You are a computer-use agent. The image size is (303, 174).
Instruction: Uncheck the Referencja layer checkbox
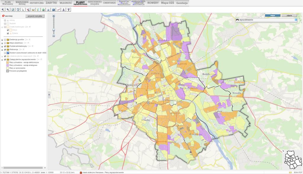(5, 50)
